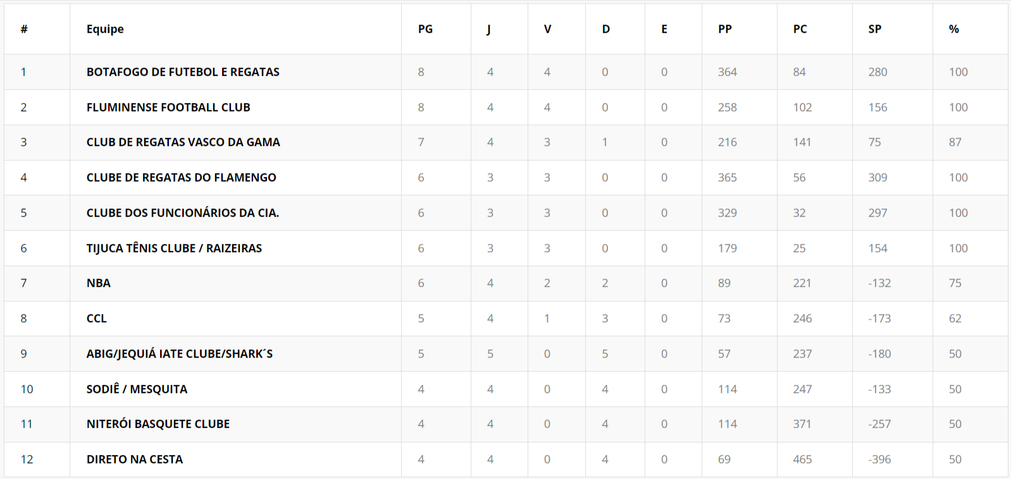Open Clube de Regatas do Flamengo
Screen dimensions: 1011x479
(181, 178)
